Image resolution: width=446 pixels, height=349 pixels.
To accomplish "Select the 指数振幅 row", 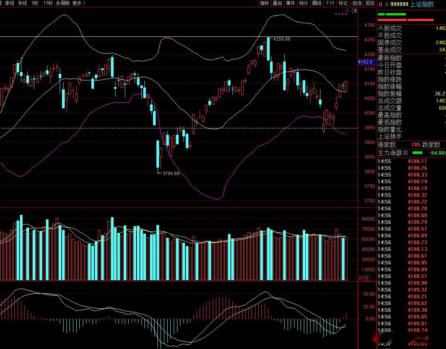I will (411, 94).
